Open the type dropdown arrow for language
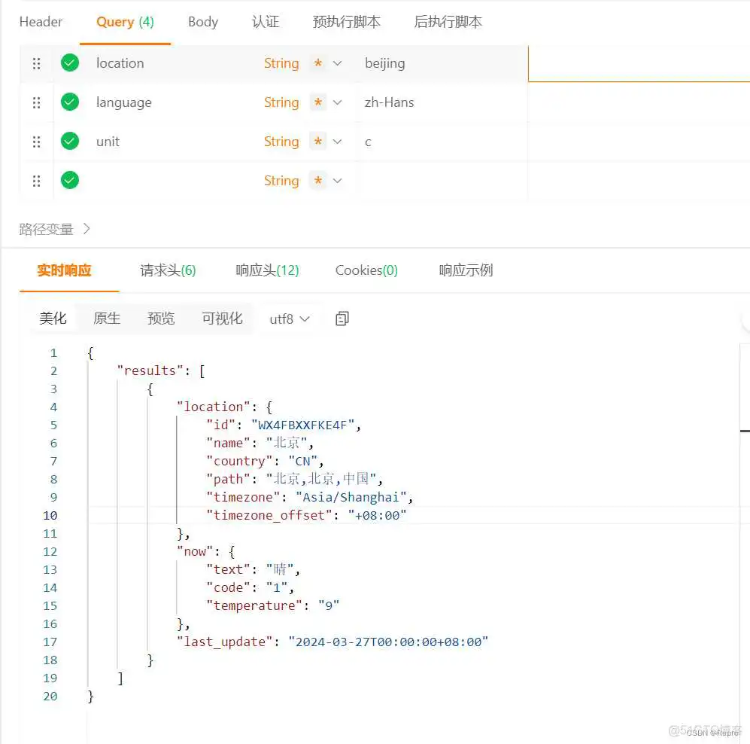 [337, 102]
